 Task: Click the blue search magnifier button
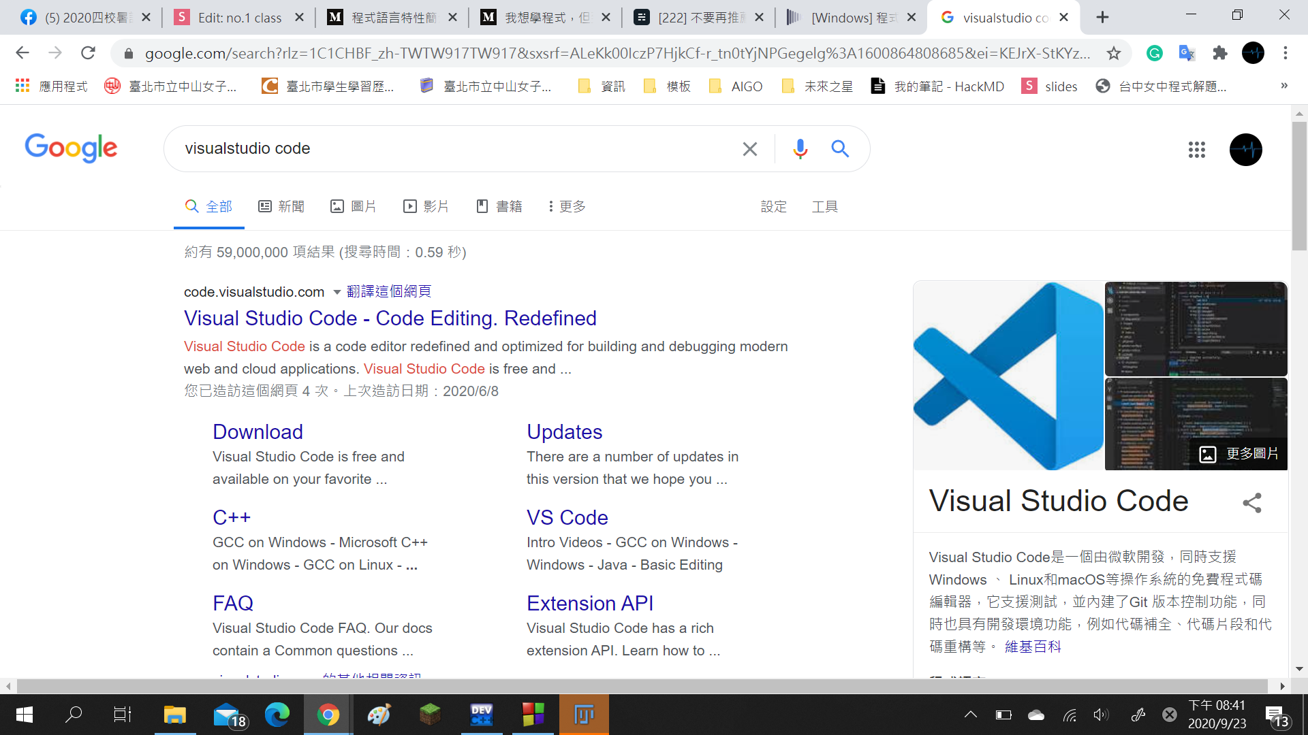click(x=840, y=148)
